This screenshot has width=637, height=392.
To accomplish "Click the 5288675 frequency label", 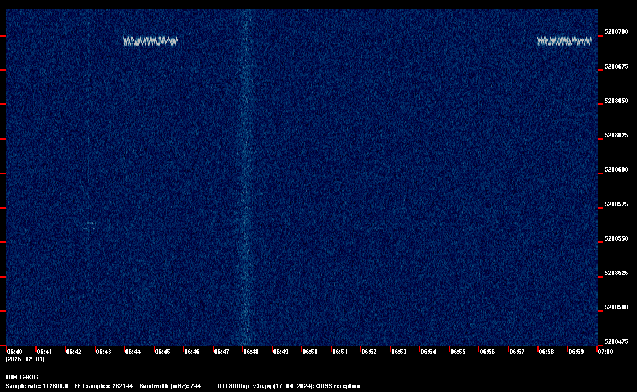I will [x=616, y=66].
